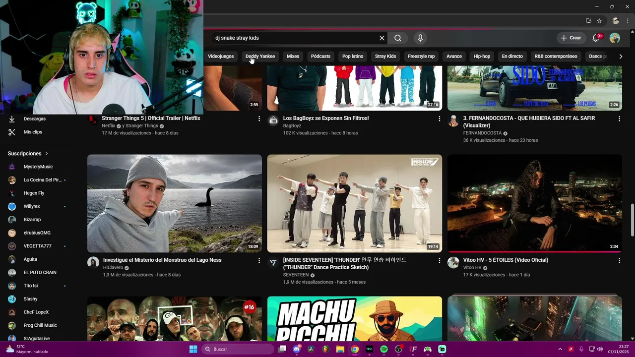Select the Freestyle rap filter chip

pos(421,57)
